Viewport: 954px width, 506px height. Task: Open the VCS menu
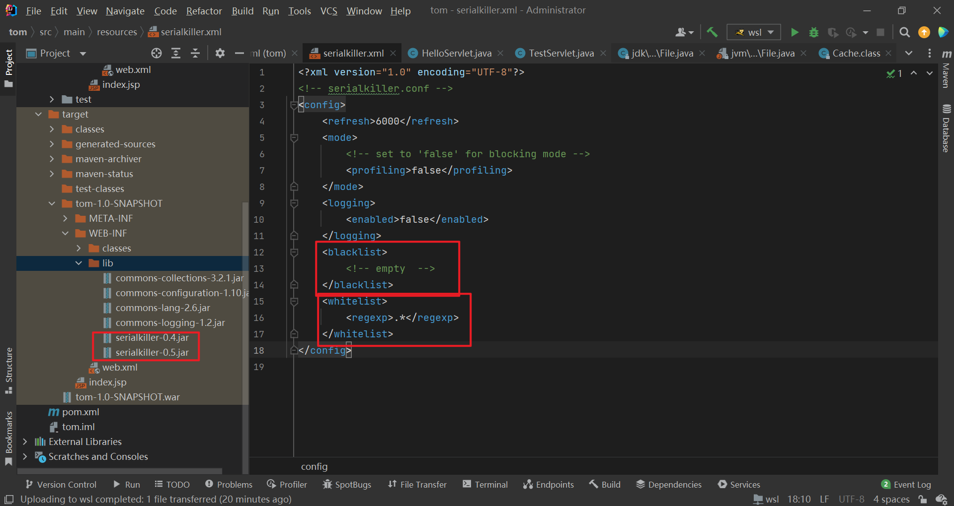click(328, 11)
